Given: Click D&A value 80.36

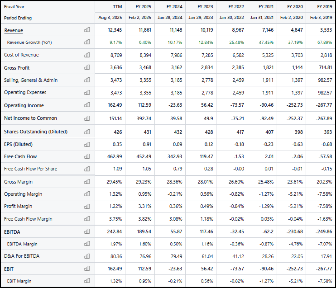Looking at the screenshot, I should (116, 256).
